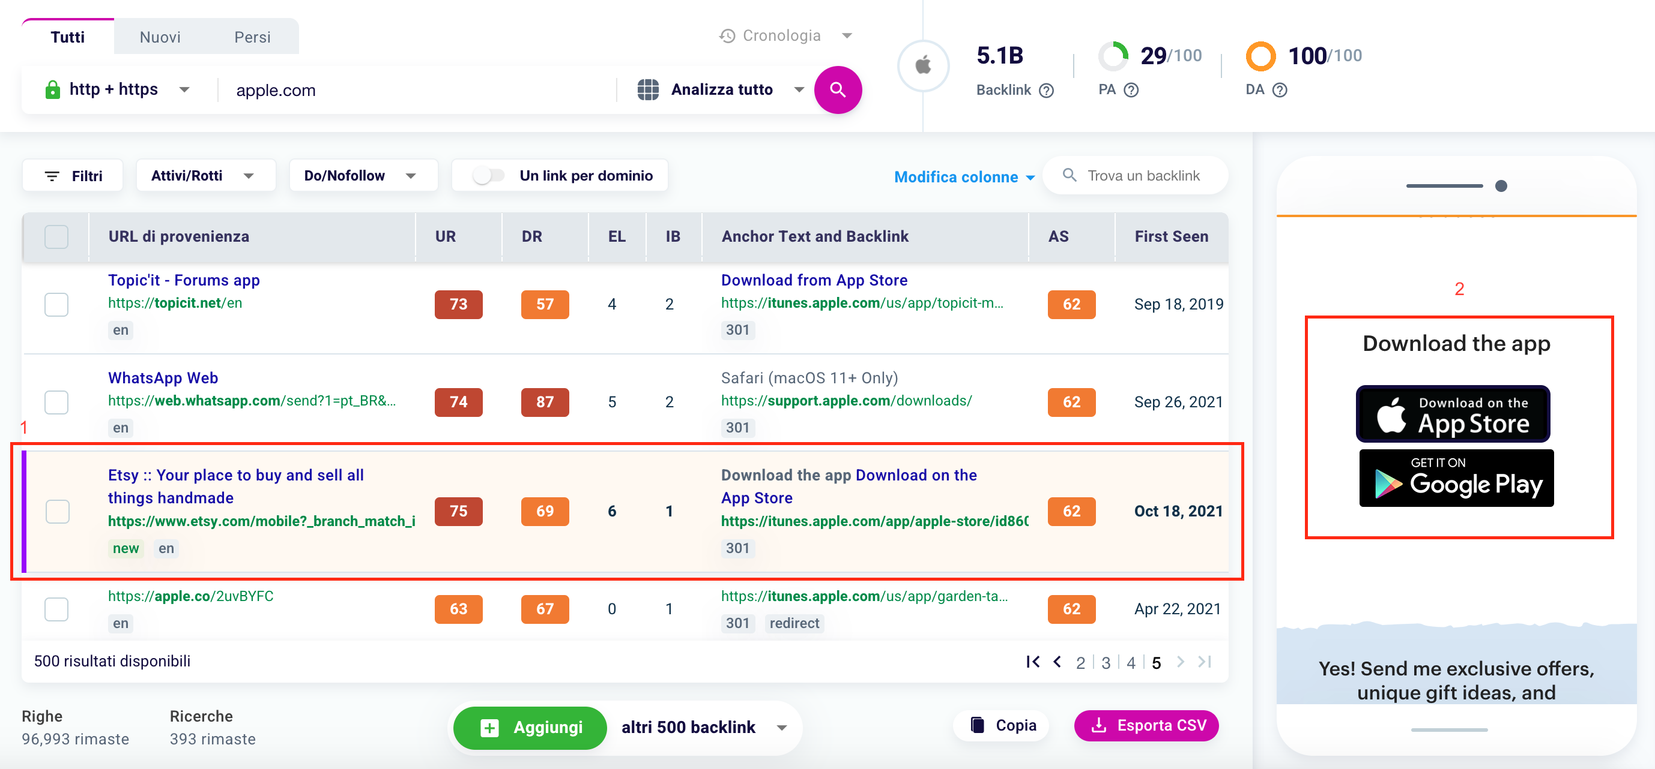Switch to the Tutti tab
1655x769 pixels.
click(x=67, y=37)
